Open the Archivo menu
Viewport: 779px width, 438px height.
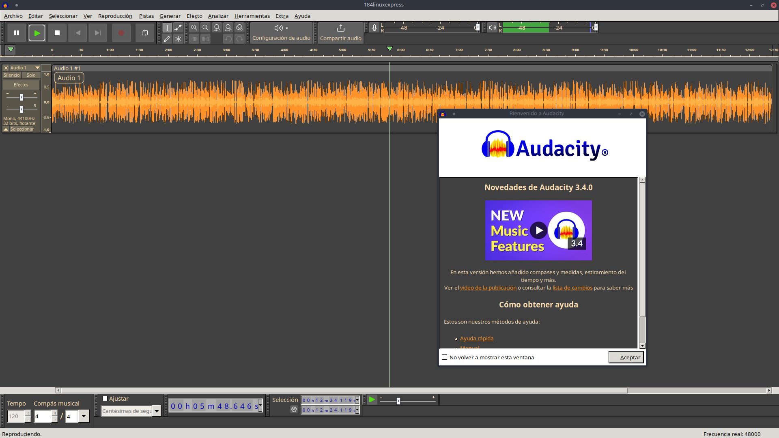tap(13, 16)
